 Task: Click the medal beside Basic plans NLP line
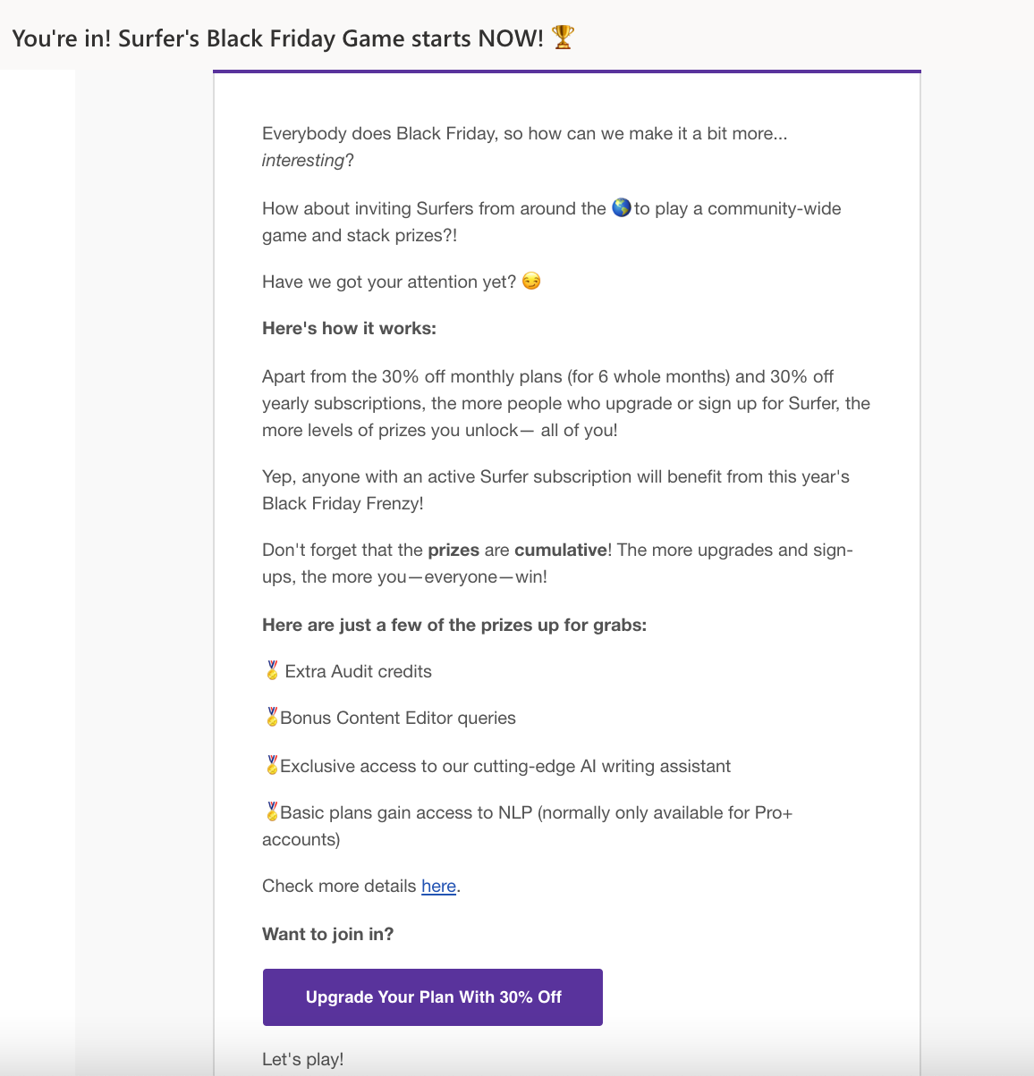[x=272, y=812]
